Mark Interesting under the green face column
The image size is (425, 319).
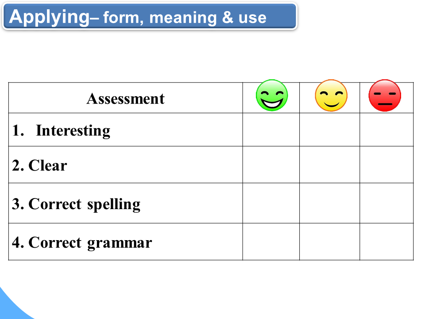pyautogui.click(x=271, y=130)
